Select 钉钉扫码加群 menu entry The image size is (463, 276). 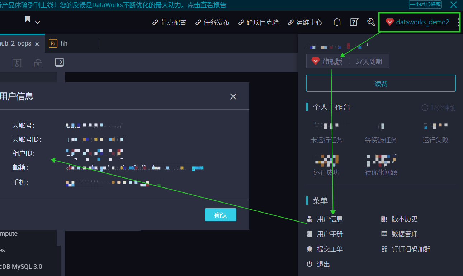pyautogui.click(x=411, y=249)
